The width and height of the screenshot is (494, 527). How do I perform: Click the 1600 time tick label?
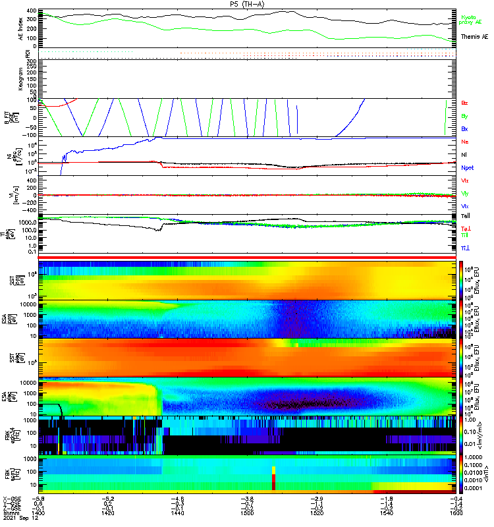pyautogui.click(x=456, y=513)
